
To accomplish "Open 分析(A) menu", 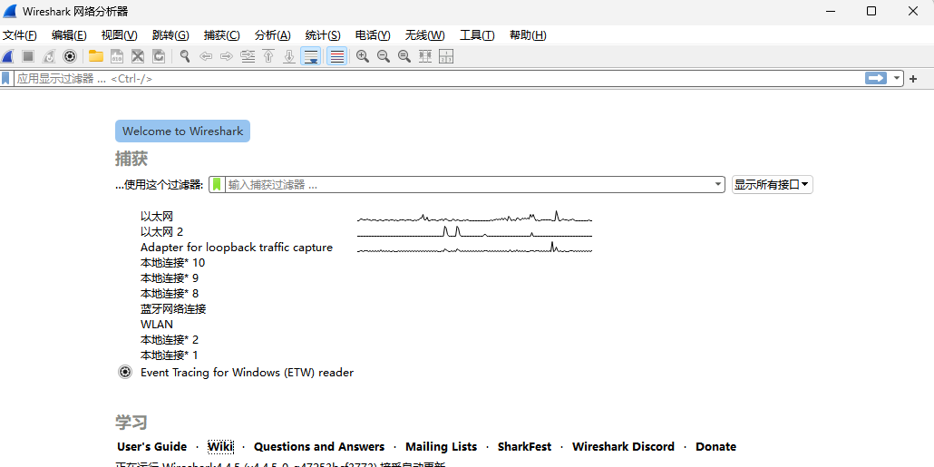I will click(272, 35).
